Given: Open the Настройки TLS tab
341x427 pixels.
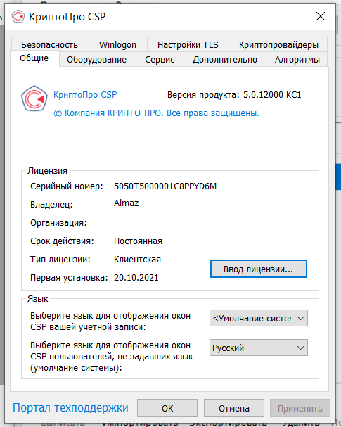Looking at the screenshot, I should [x=188, y=44].
